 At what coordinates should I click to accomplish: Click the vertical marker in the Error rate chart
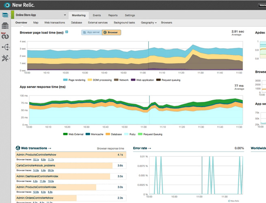202,175
